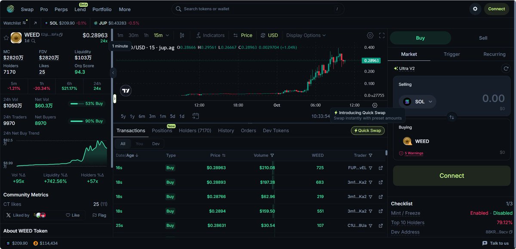Copy the WEED token address

point(61,35)
